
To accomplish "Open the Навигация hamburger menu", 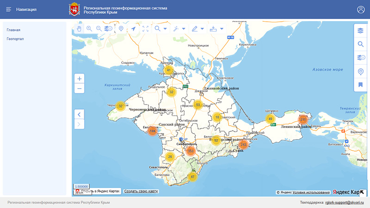I will 8,9.
